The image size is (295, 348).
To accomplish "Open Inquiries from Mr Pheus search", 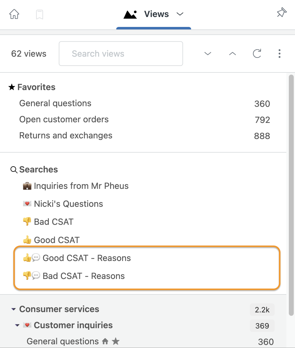I will [76, 186].
